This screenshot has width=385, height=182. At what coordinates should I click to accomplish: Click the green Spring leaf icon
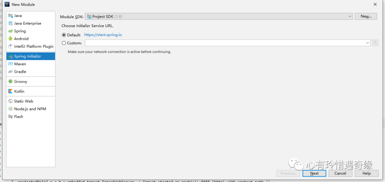pyautogui.click(x=10, y=31)
